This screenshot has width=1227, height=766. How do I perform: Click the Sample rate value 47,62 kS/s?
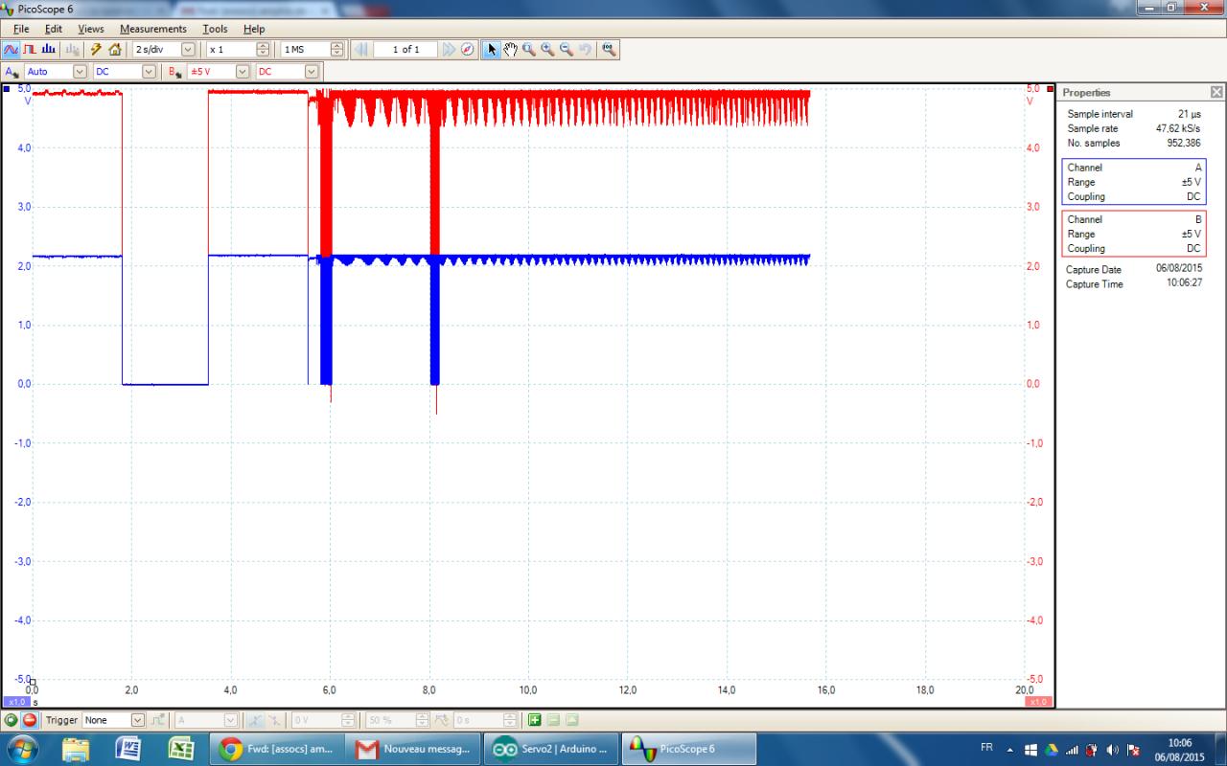click(1178, 128)
